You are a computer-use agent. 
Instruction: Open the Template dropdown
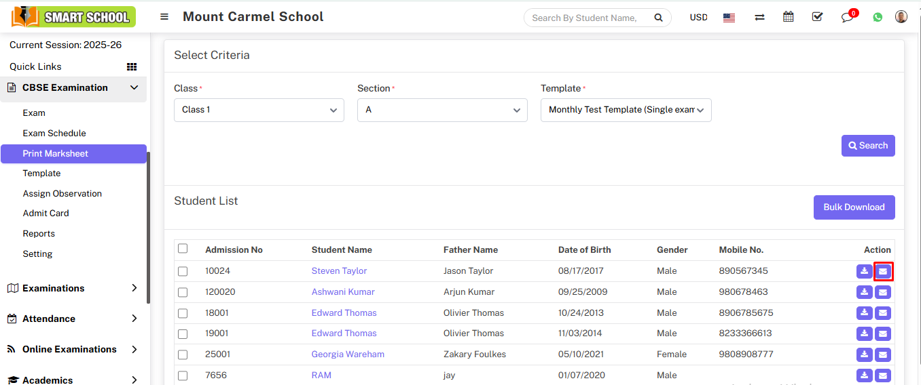pyautogui.click(x=626, y=110)
